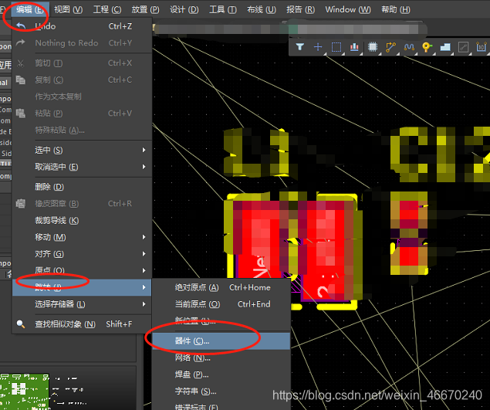Click the Undo arrow icon in menu

pos(21,26)
